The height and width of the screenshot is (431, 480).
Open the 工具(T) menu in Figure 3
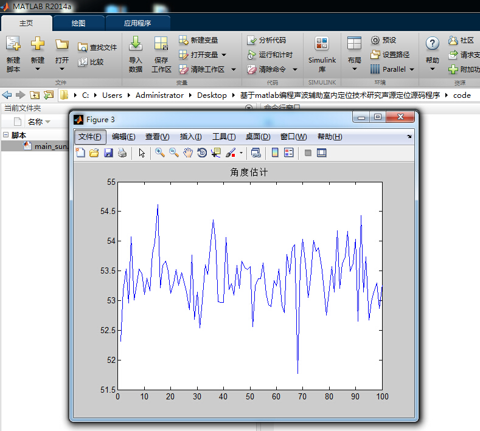click(x=224, y=137)
